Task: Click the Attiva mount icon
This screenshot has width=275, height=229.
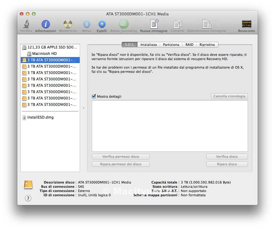Action: [87, 24]
